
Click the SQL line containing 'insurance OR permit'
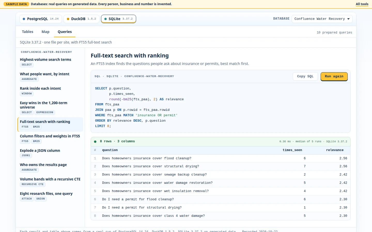coord(136,115)
